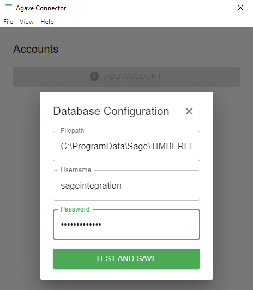Focus the Username field containing sageintegration
The height and width of the screenshot is (290, 253).
pos(126,185)
